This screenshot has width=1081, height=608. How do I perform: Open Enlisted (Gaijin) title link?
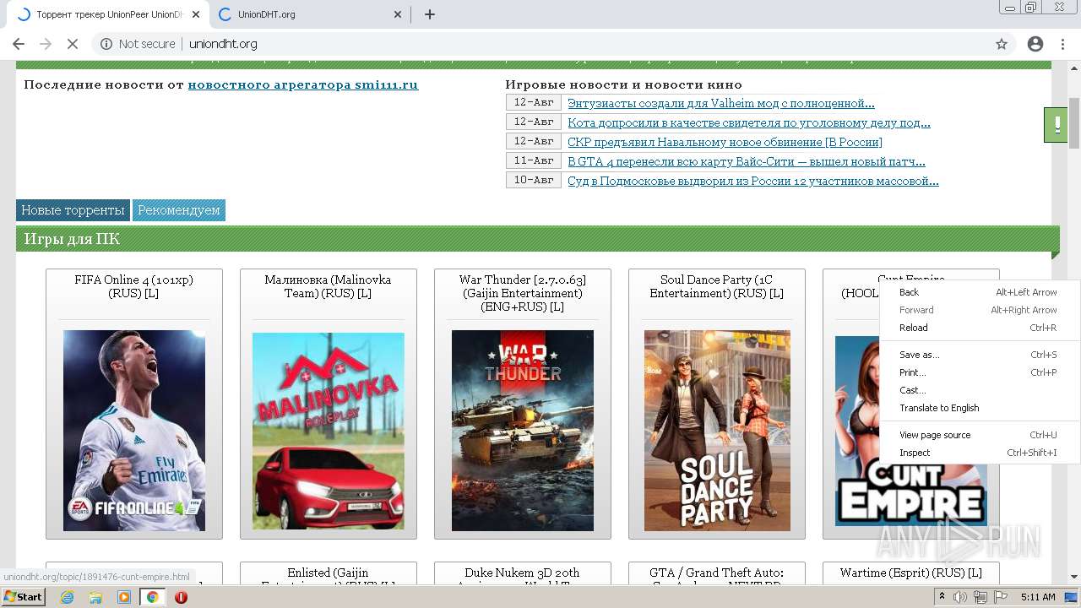coord(328,575)
